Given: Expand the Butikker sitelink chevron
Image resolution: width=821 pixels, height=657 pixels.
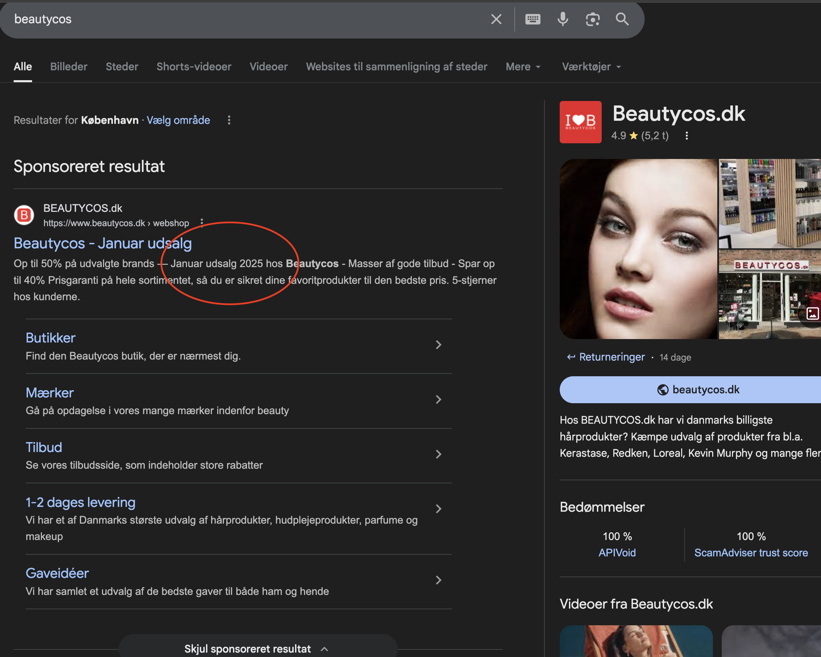Looking at the screenshot, I should [438, 345].
